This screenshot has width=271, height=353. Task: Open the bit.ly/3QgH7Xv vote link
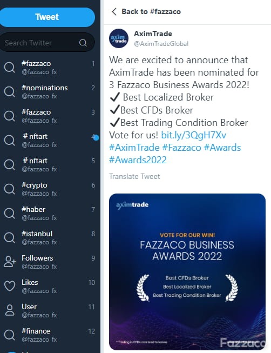(194, 135)
